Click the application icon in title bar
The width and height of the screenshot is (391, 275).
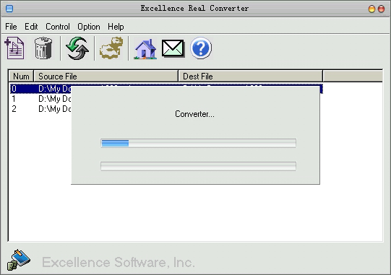pyautogui.click(x=9, y=9)
